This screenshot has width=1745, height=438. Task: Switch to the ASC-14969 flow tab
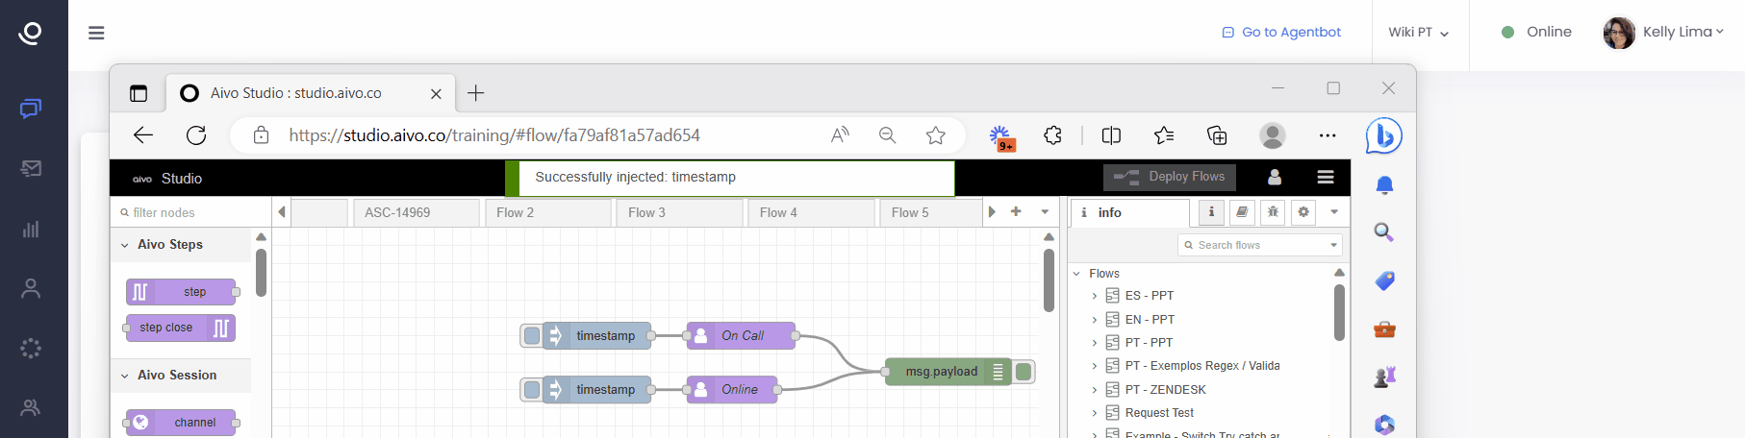click(416, 212)
